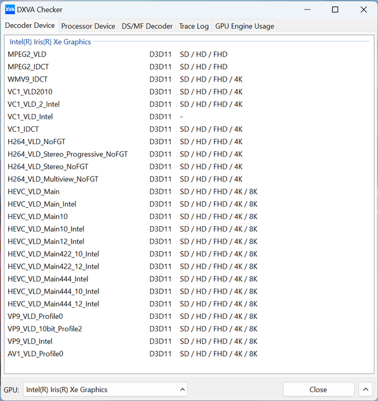Viewport: 378px width, 401px height.
Task: Open the Processor Device tab
Action: pos(88,26)
